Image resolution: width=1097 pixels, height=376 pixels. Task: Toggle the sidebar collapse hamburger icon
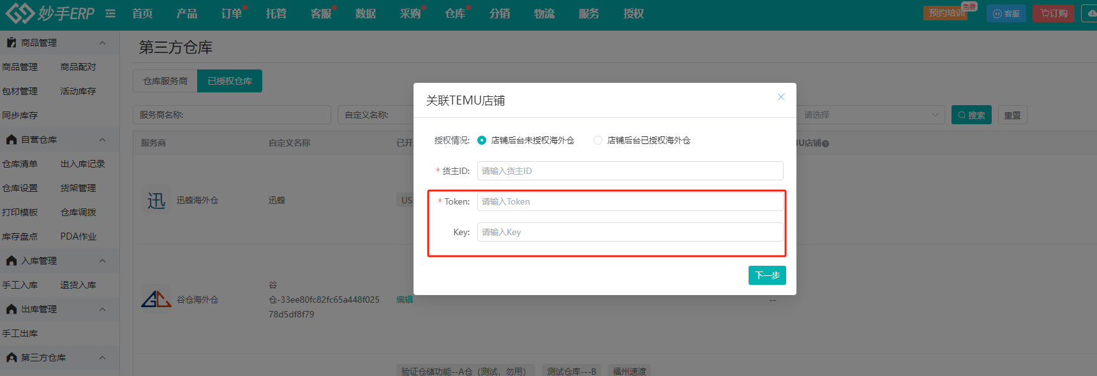(110, 13)
